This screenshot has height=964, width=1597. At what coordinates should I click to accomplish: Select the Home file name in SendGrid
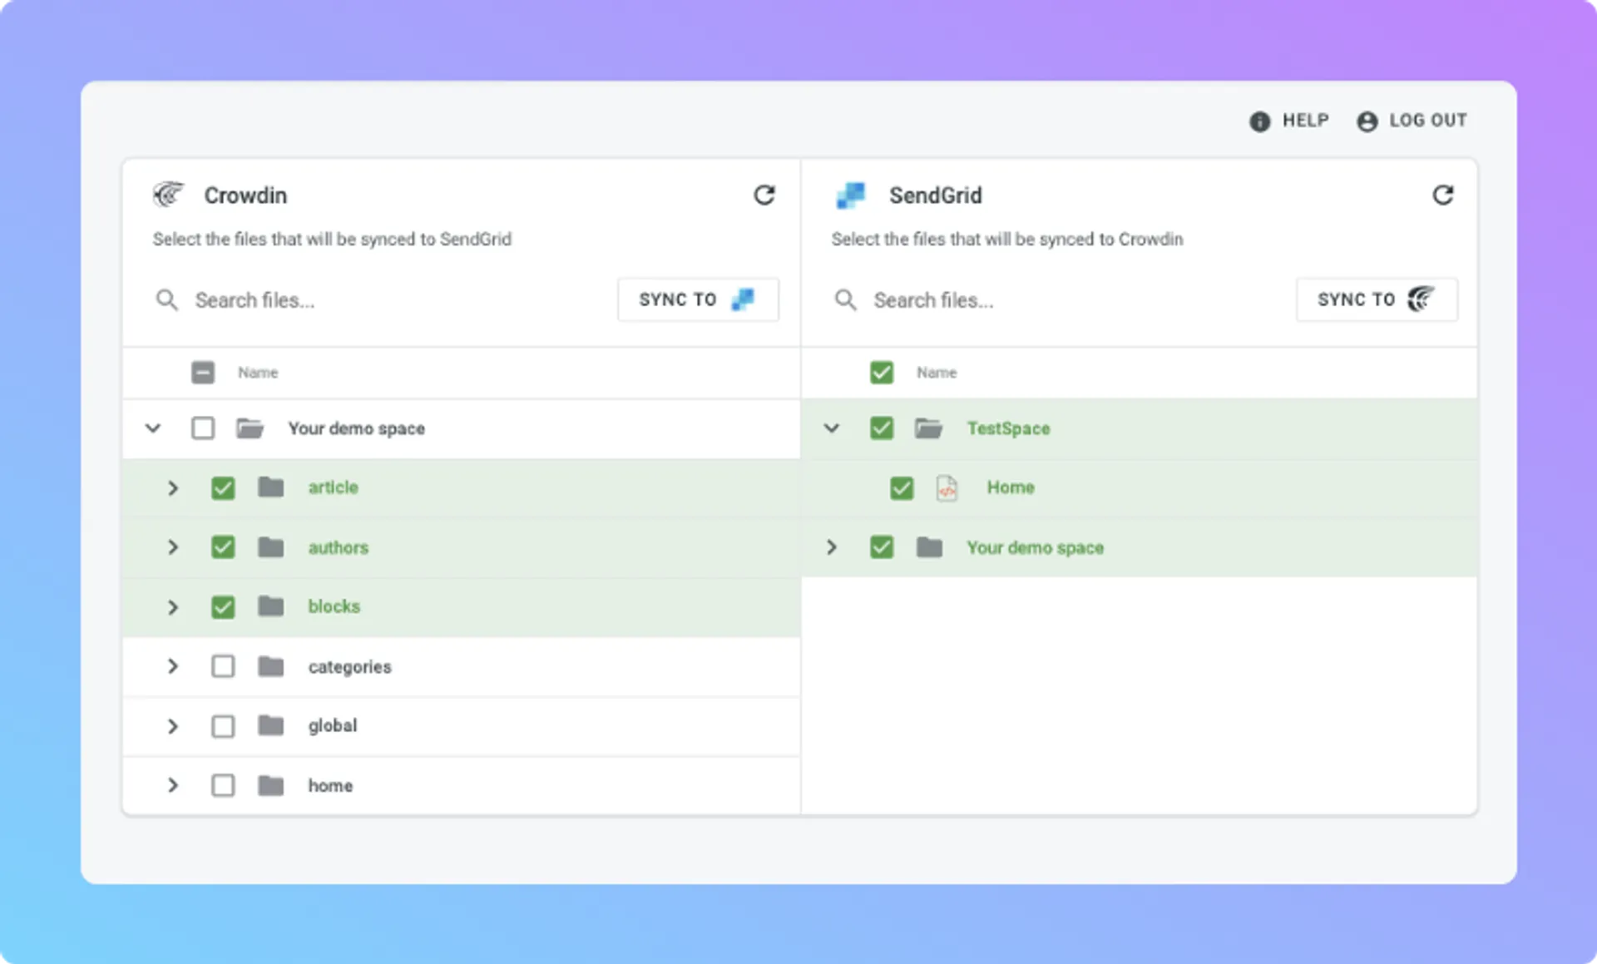1011,487
